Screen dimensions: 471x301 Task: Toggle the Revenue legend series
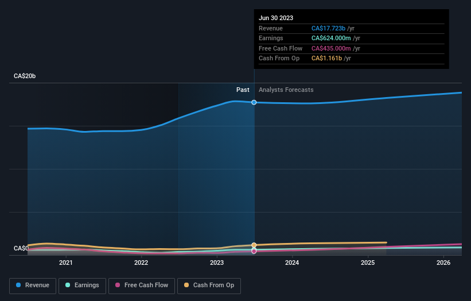(33, 285)
